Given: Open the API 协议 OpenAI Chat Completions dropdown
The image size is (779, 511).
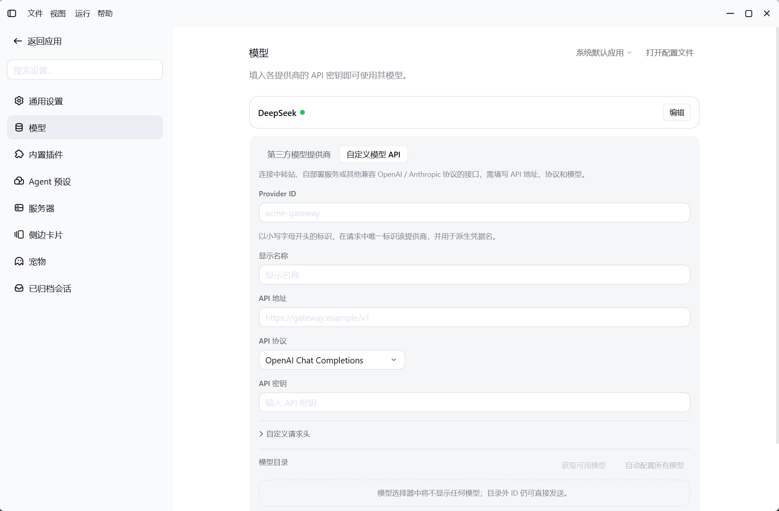Looking at the screenshot, I should pos(332,360).
